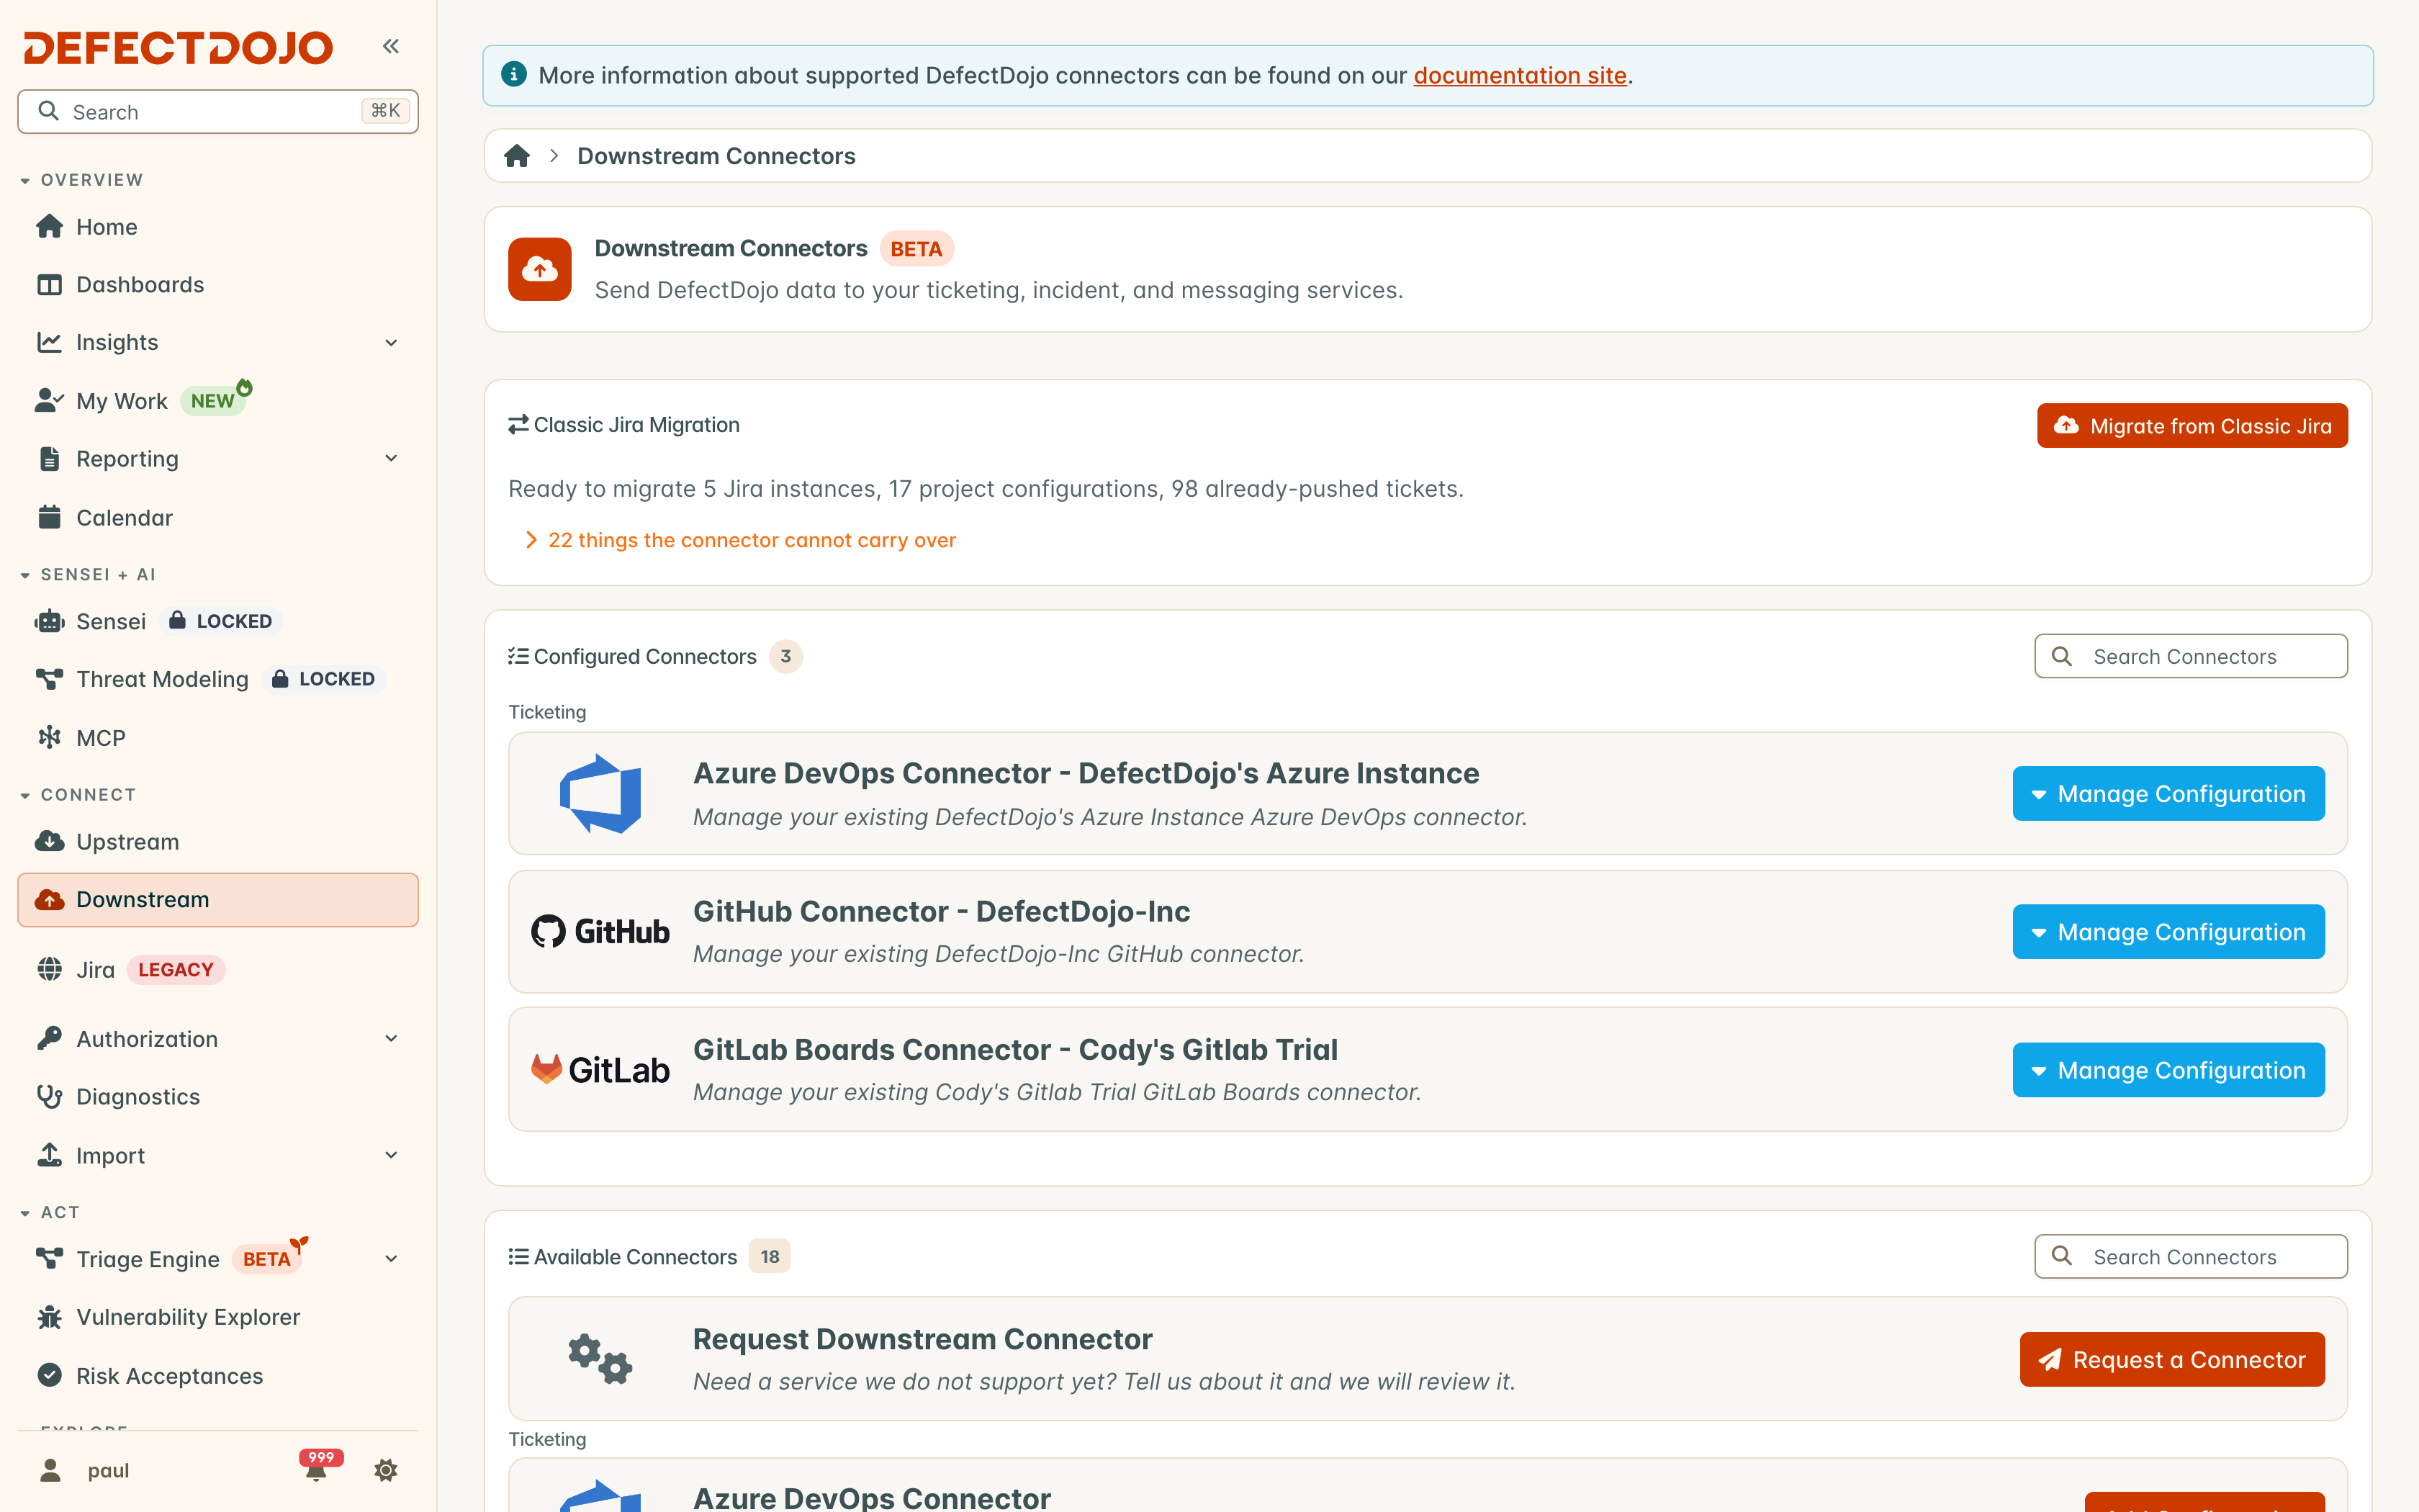Click the Azure DevOps connector logo
The width and height of the screenshot is (2419, 1512).
click(x=600, y=794)
